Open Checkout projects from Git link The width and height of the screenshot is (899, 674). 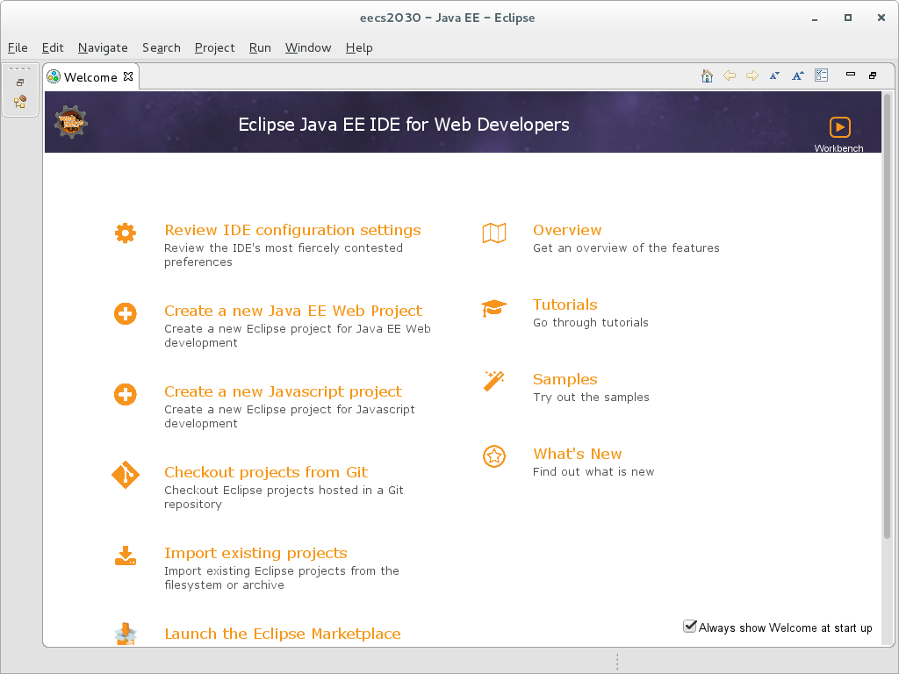coord(266,472)
